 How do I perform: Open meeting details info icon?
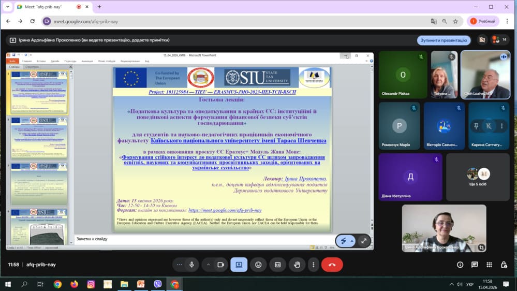[460, 265]
